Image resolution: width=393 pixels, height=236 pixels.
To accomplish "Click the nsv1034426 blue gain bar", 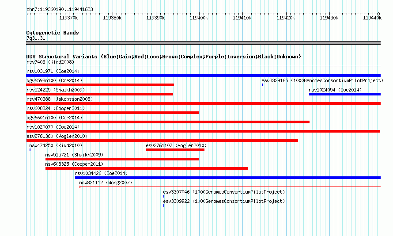I will tap(228, 178).
